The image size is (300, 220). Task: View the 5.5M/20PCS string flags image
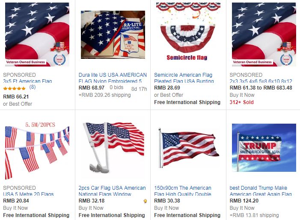(x=37, y=151)
